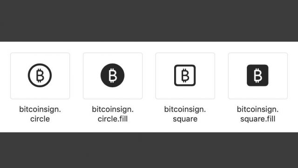Open the card tile containing the outlined square symbol
Screen dimensions: 298x168
(185, 76)
